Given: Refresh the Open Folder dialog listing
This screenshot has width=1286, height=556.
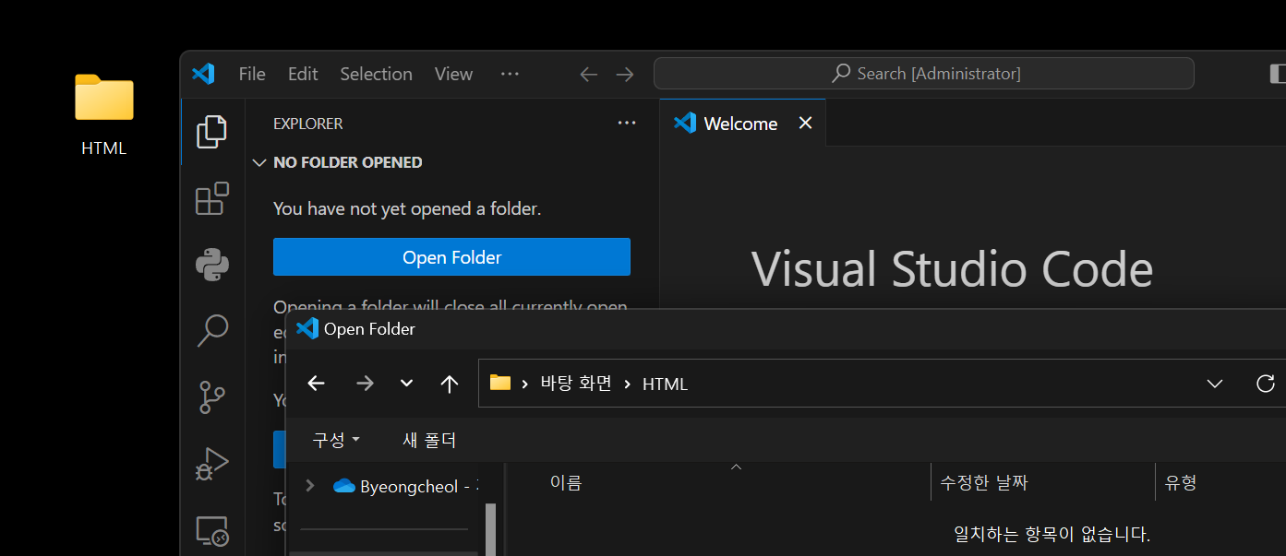Looking at the screenshot, I should (1266, 384).
